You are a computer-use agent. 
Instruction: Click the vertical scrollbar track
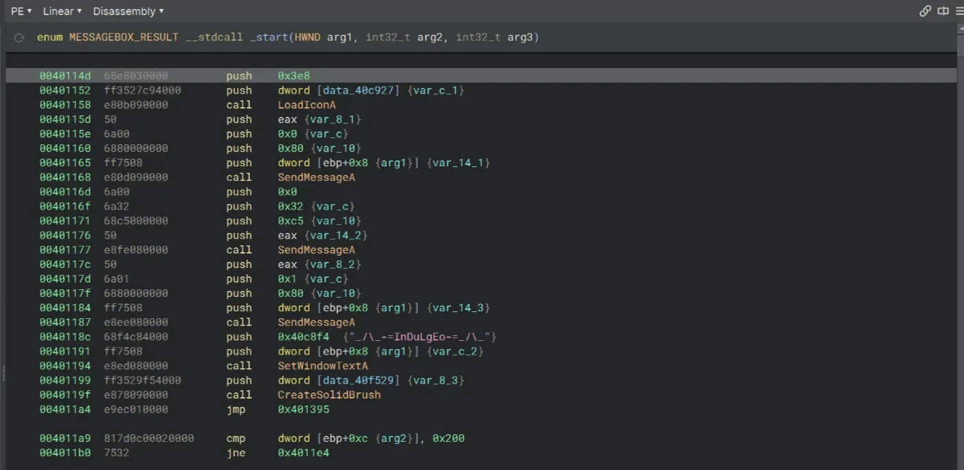click(960, 275)
